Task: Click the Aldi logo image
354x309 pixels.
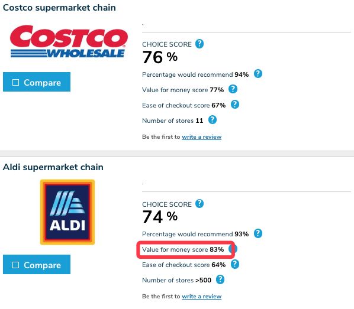Action: point(67,212)
